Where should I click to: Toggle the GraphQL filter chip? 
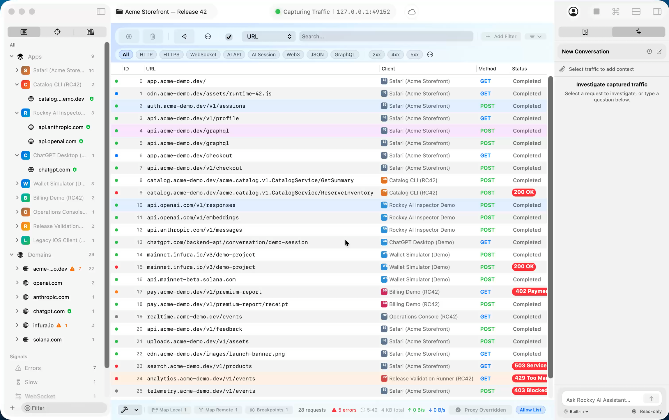coord(345,54)
